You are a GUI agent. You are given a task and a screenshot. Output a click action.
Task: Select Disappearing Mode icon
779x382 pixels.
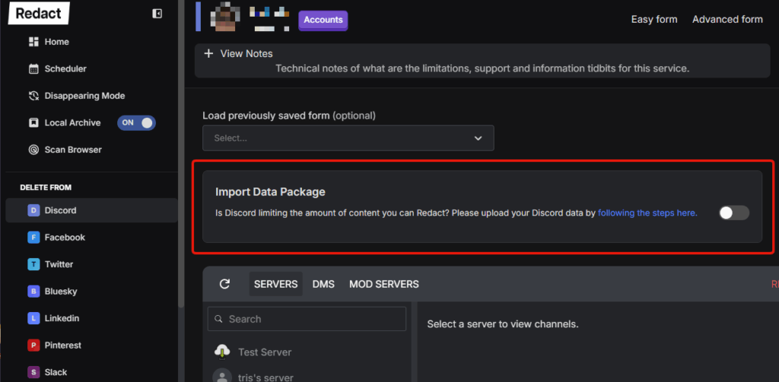pos(33,96)
